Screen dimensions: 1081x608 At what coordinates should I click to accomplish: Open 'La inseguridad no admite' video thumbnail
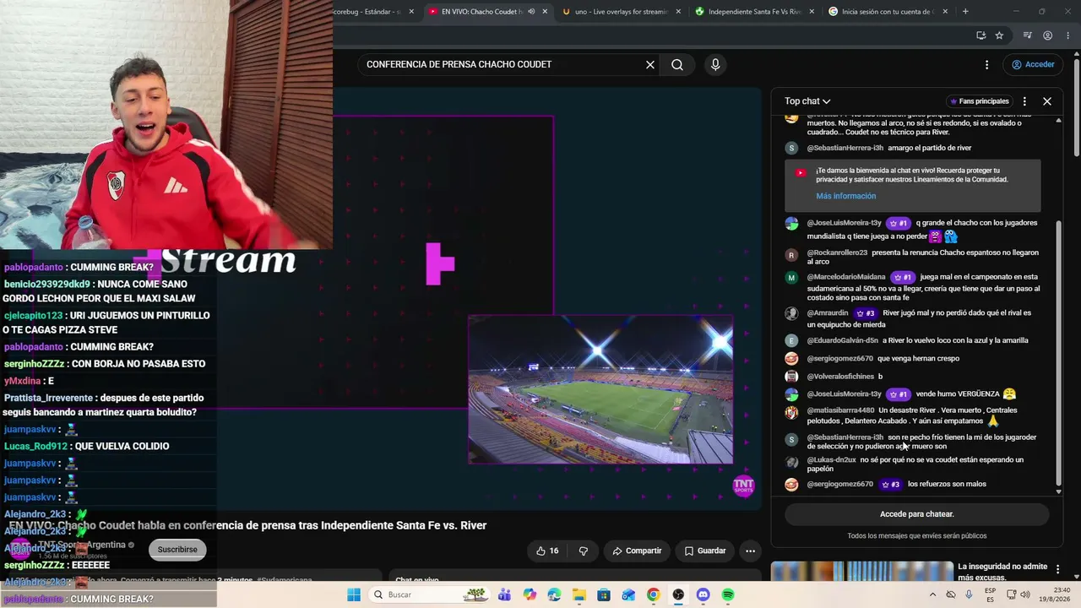[x=861, y=572]
